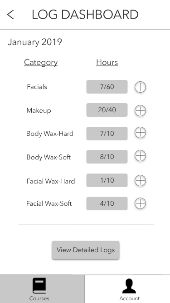Image resolution: width=170 pixels, height=303 pixels.
Task: Add hours with the Makeup plus icon
Action: click(x=140, y=110)
